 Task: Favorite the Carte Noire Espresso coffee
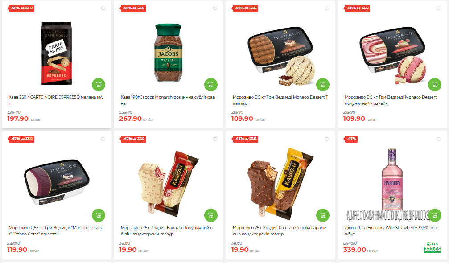(103, 8)
